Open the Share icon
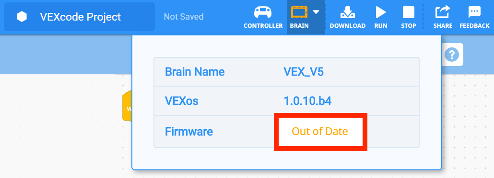494x178 pixels. click(x=443, y=12)
